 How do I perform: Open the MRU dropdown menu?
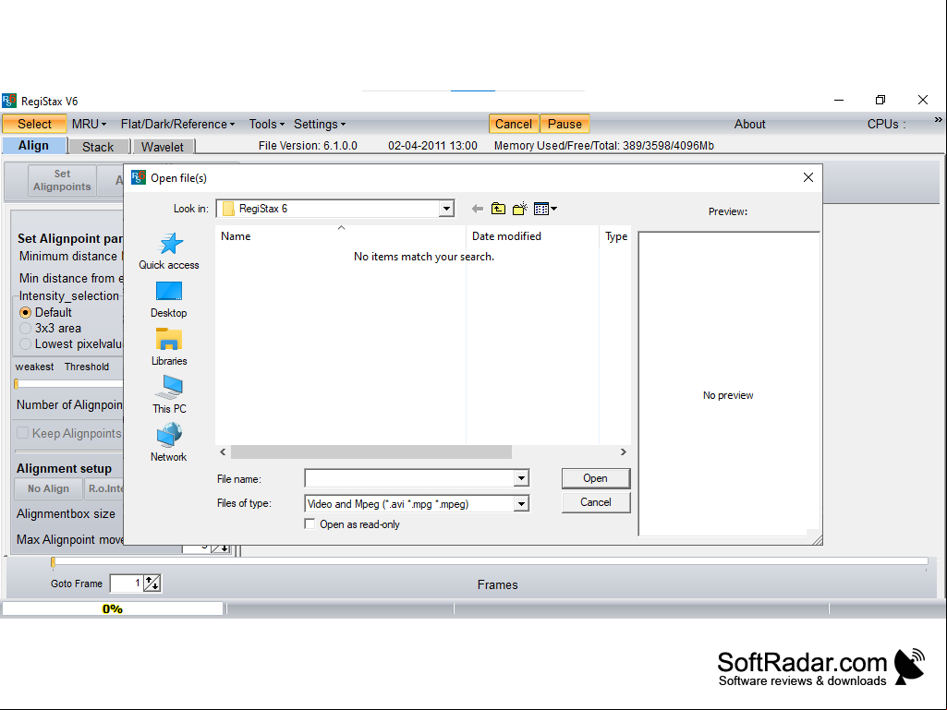point(89,125)
